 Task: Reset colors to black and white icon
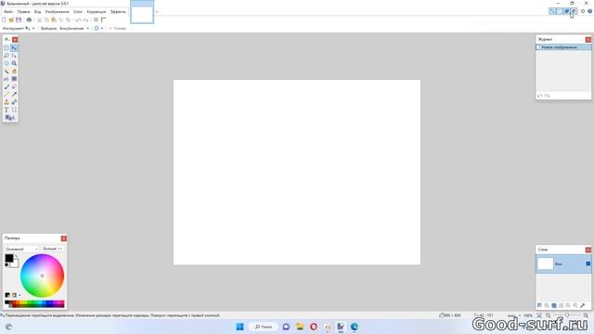[6, 264]
